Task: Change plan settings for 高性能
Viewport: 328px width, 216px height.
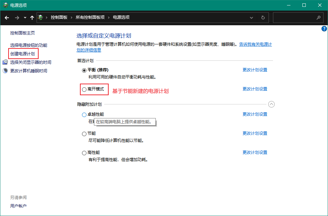Action: (255, 153)
